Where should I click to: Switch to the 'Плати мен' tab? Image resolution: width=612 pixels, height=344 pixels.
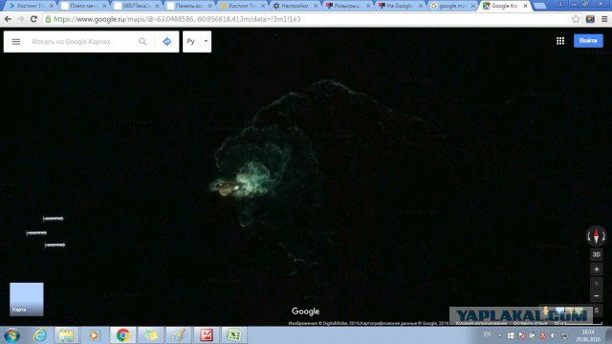point(84,6)
